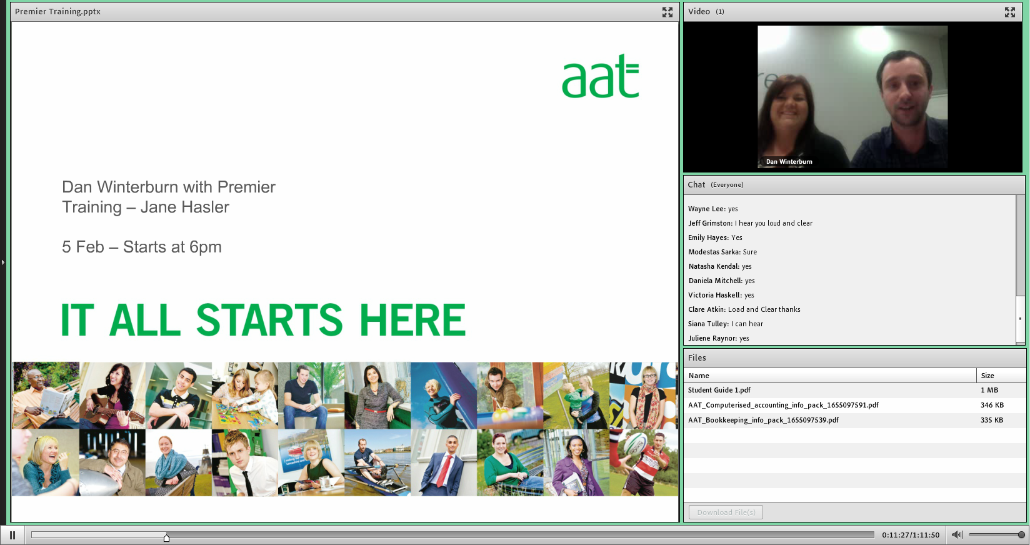
Task: Click Juliene Raynor's chat message
Action: (x=719, y=338)
